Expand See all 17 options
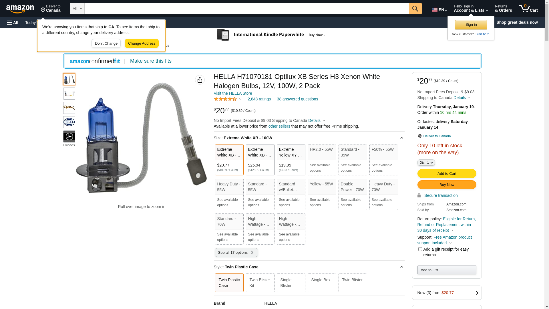 click(236, 252)
